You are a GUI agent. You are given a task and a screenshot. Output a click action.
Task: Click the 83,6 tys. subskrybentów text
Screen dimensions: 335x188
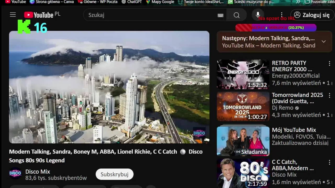tap(56, 178)
